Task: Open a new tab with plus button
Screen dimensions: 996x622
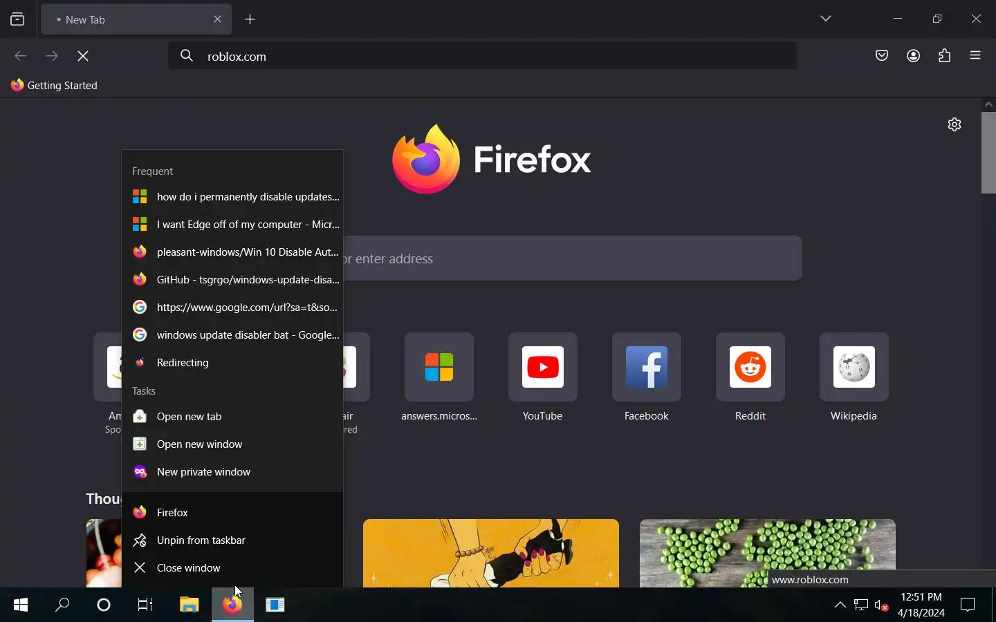Action: pyautogui.click(x=251, y=19)
